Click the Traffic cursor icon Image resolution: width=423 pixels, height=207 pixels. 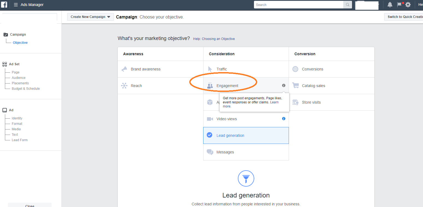pos(210,69)
